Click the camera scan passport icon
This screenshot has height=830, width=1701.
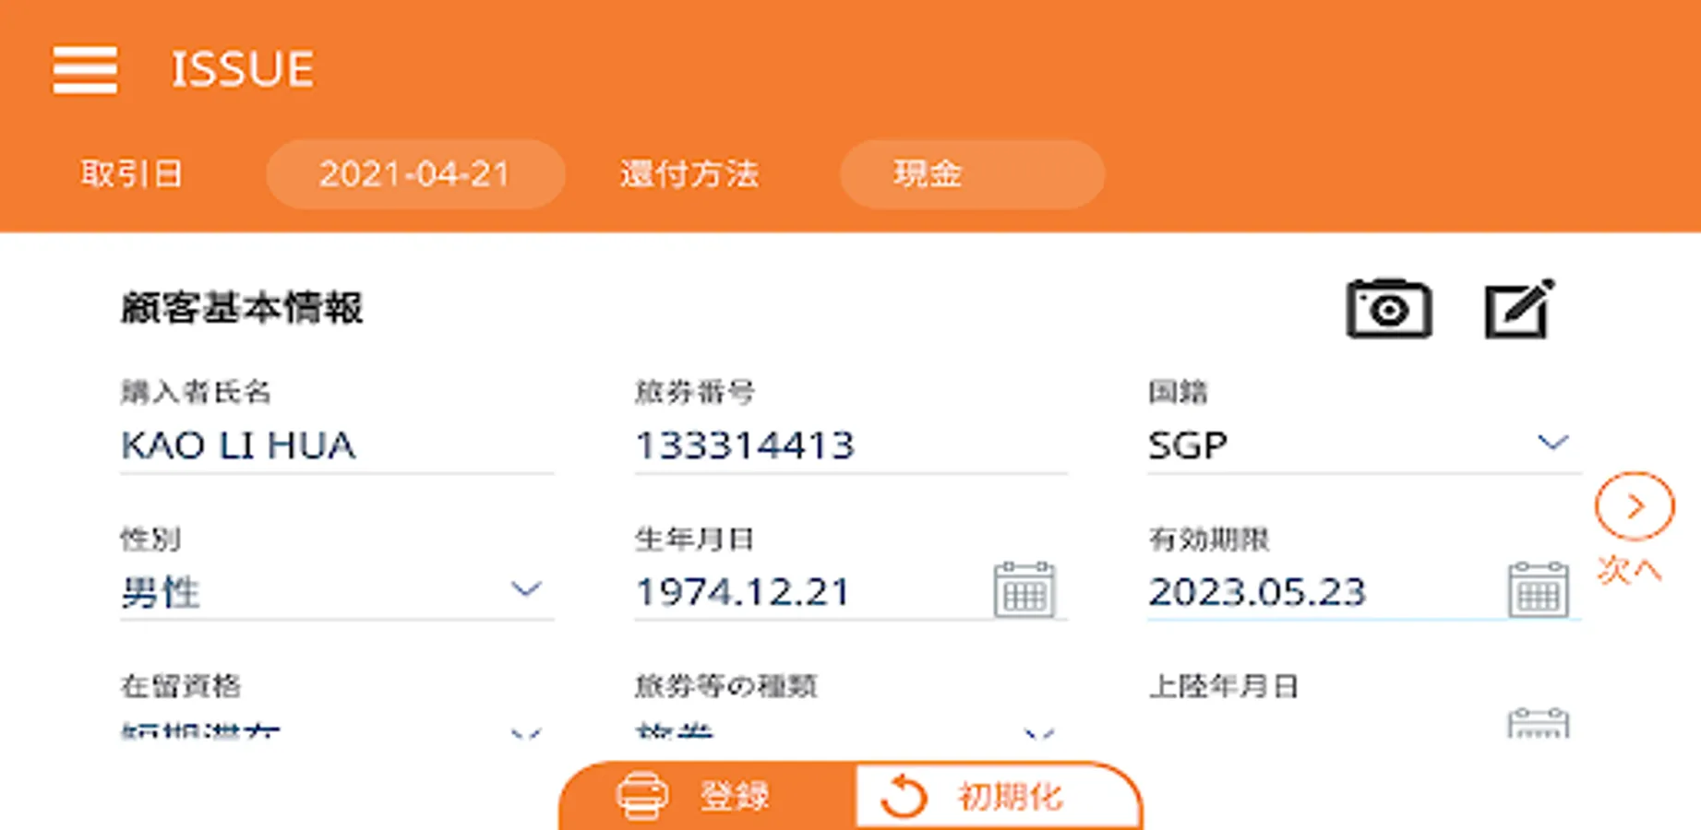point(1388,309)
